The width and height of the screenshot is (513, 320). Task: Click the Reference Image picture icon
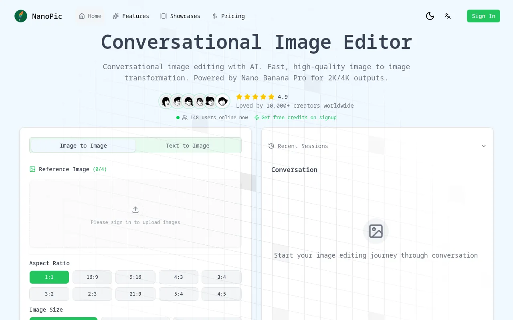(x=32, y=169)
